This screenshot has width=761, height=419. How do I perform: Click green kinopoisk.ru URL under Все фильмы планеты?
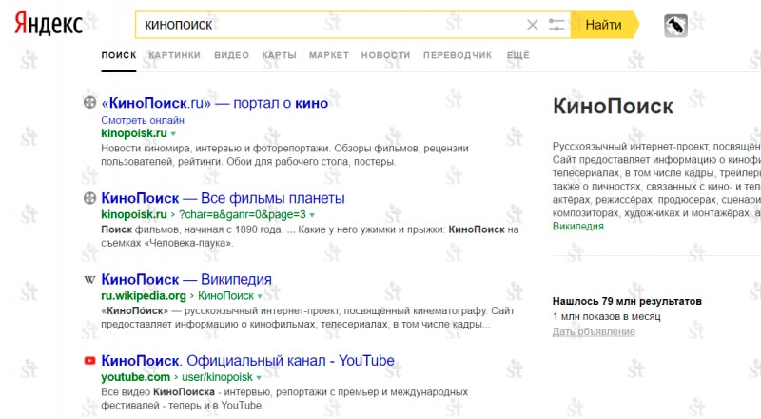[134, 214]
